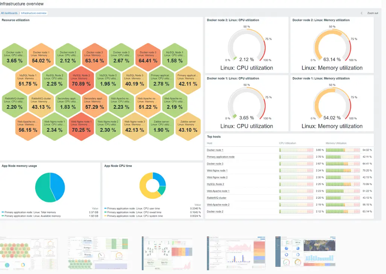Open RabbitMQ cluster host in Top hosts
Viewport: 386px width, 274px height.
click(216, 198)
